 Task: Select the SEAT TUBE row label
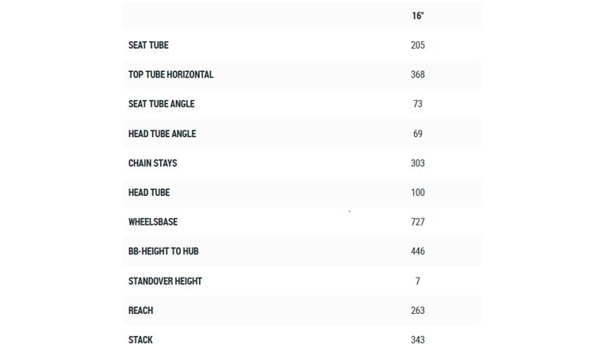tap(149, 45)
